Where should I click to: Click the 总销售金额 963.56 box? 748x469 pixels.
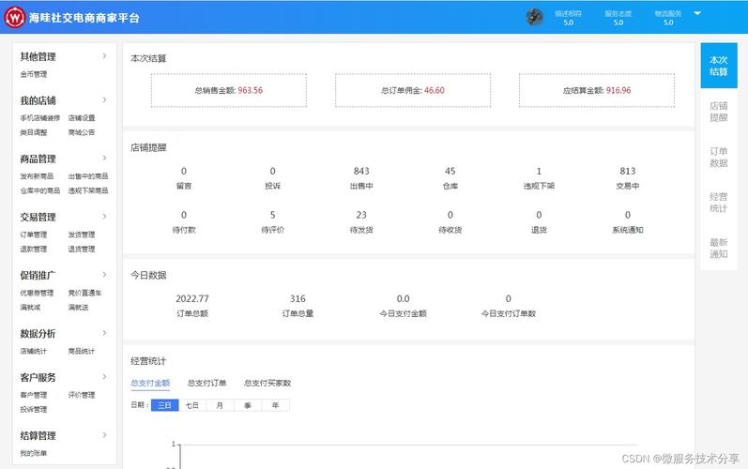[229, 90]
